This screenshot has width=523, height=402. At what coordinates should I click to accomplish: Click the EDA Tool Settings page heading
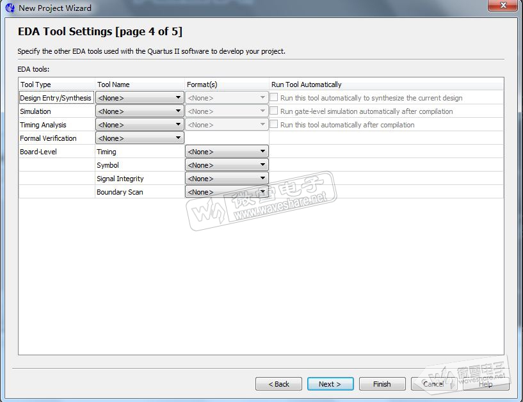(100, 31)
